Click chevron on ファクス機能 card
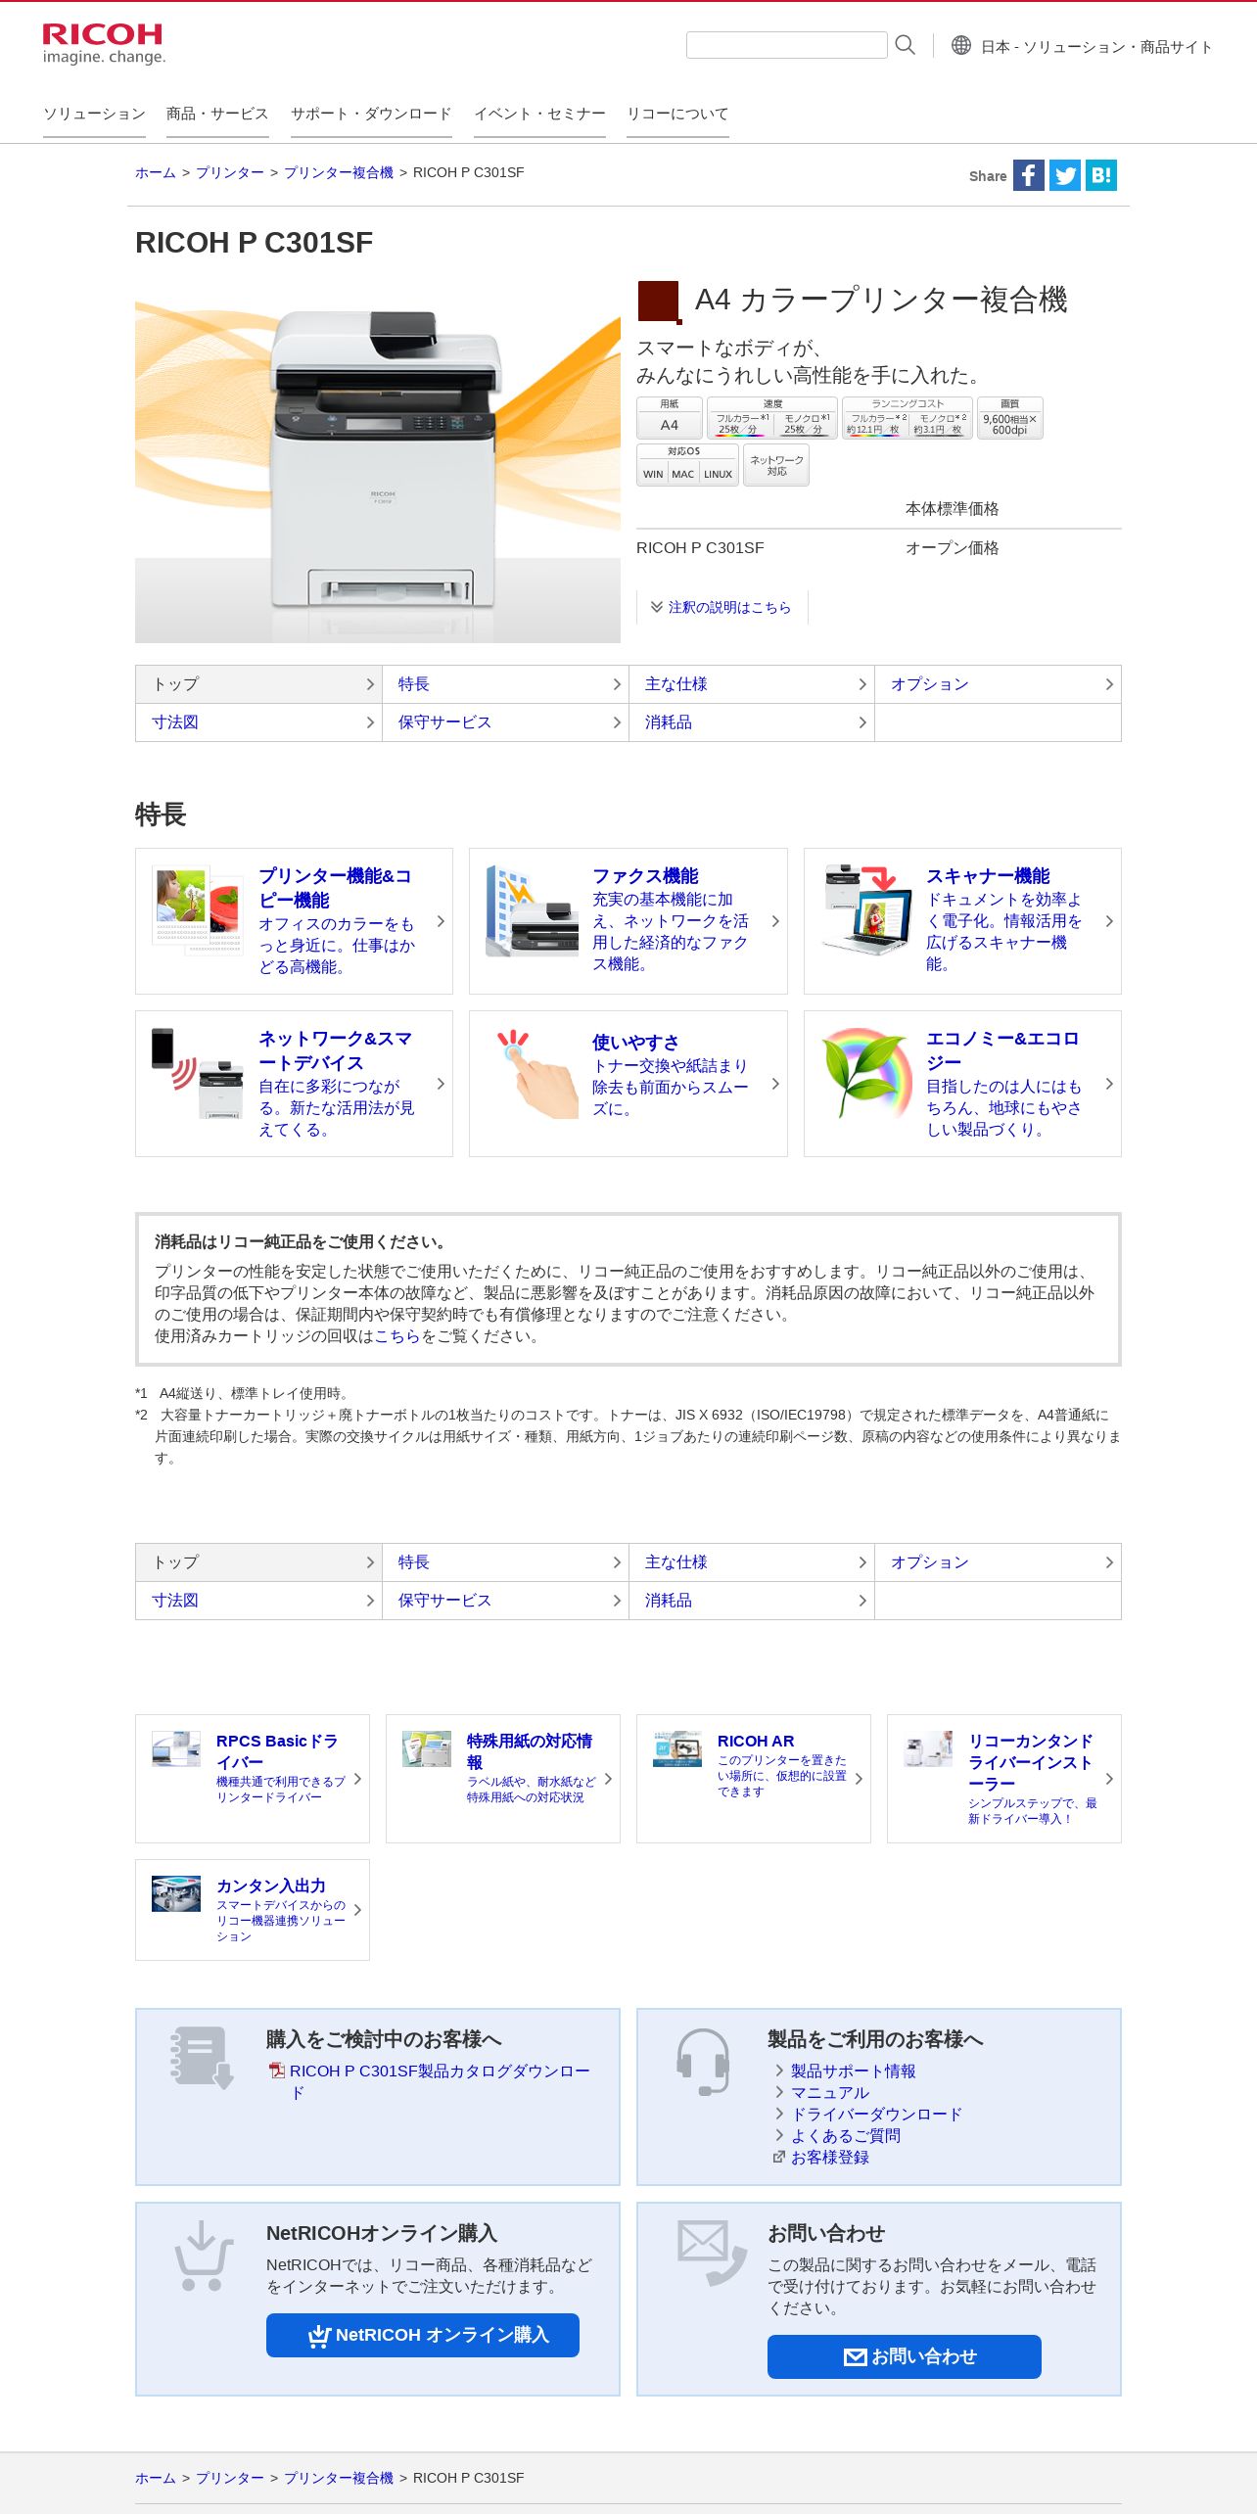Screen dimensions: 1257x2514 click(x=775, y=921)
